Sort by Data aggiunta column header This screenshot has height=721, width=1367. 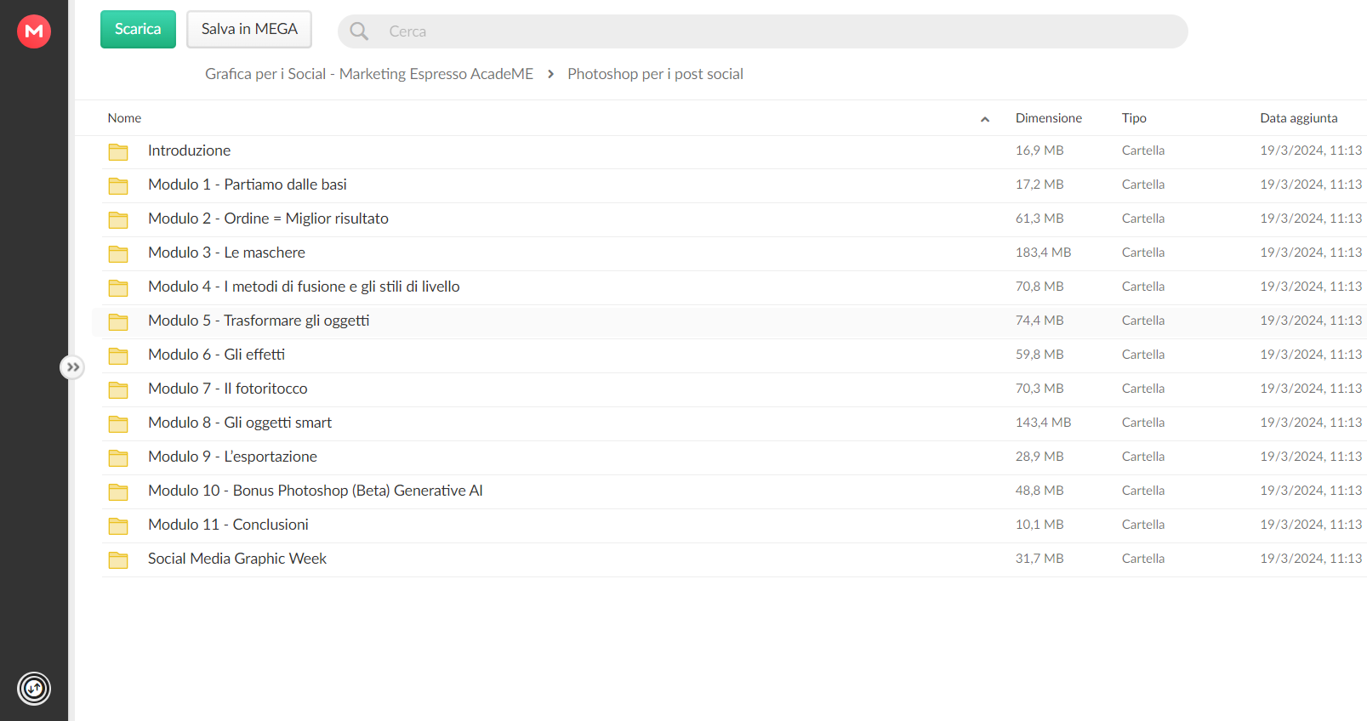pyautogui.click(x=1299, y=118)
